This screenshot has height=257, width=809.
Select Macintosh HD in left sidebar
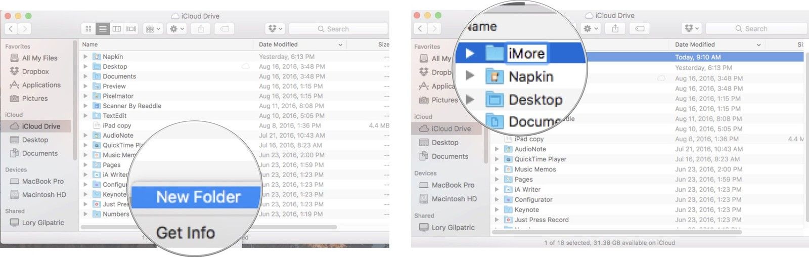click(x=43, y=195)
